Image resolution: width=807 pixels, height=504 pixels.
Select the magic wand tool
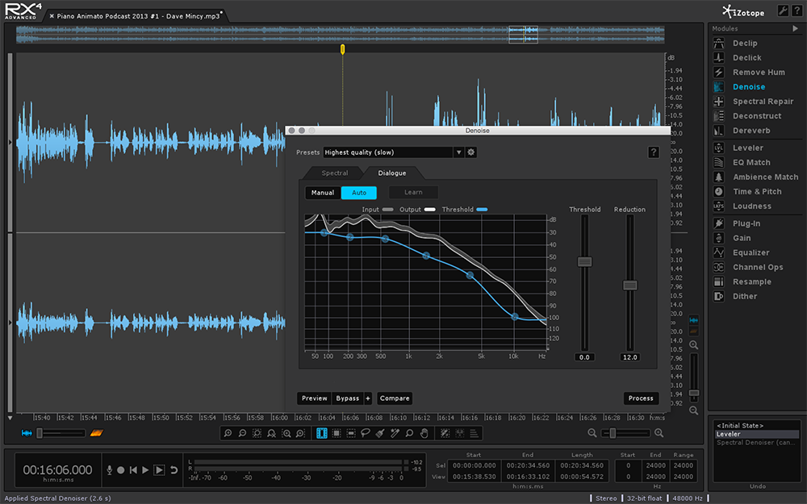click(395, 434)
